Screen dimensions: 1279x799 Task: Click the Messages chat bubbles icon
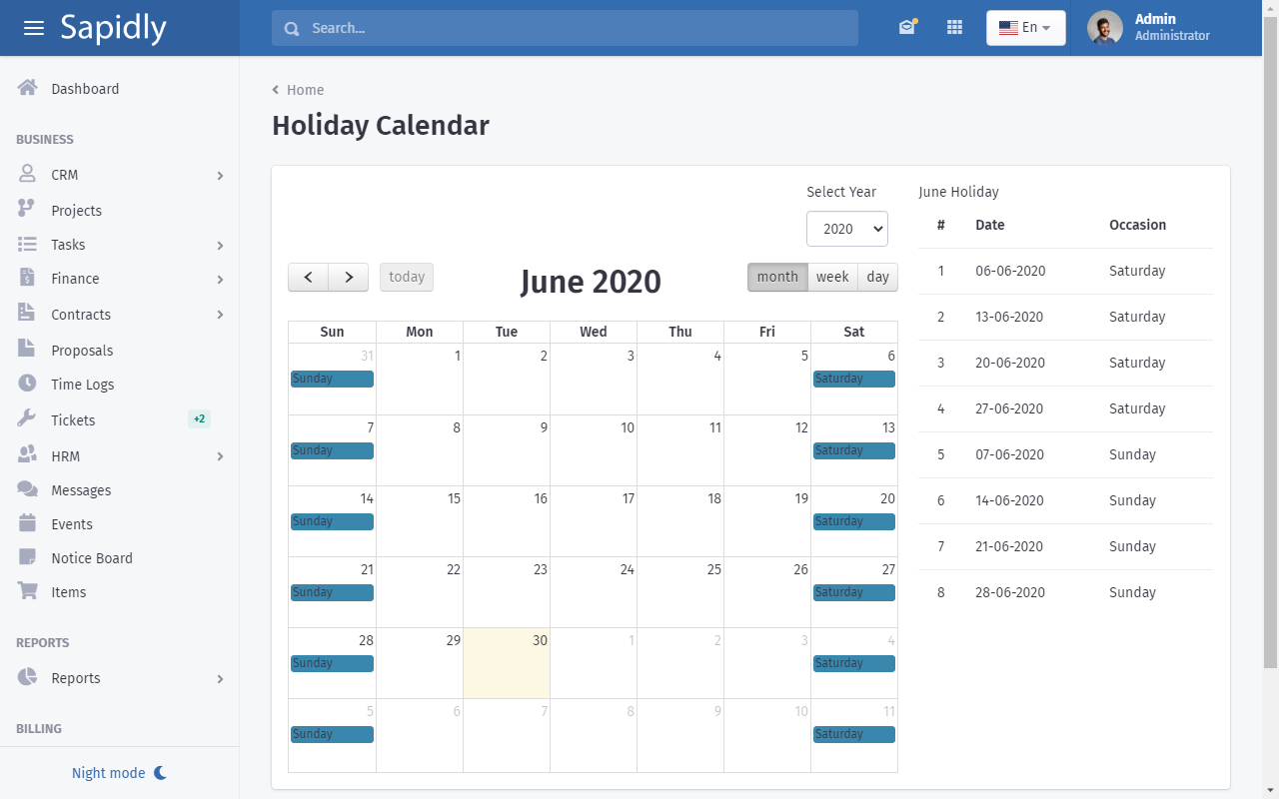pos(28,489)
